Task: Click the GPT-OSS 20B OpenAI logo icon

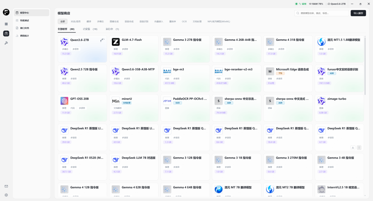Action: [64, 101]
